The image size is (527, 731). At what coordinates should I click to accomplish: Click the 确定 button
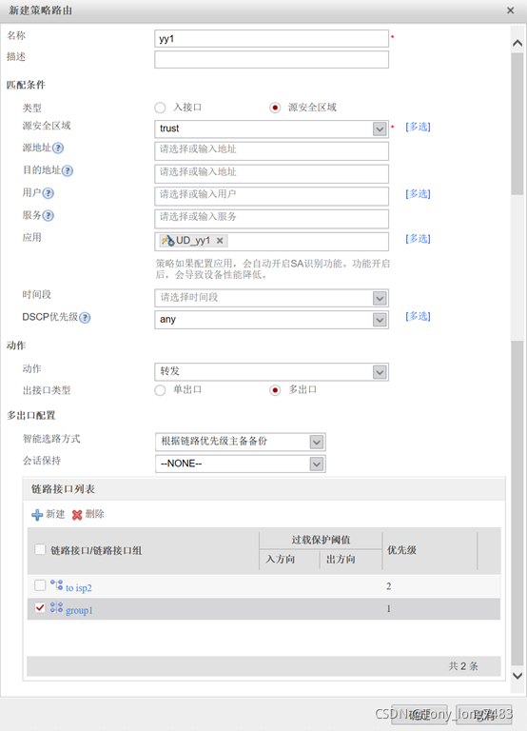pyautogui.click(x=420, y=714)
